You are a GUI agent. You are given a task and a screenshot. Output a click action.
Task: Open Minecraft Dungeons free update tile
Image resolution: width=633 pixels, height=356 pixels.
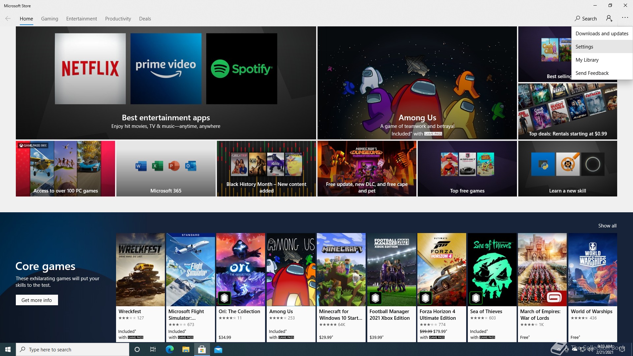point(367,169)
